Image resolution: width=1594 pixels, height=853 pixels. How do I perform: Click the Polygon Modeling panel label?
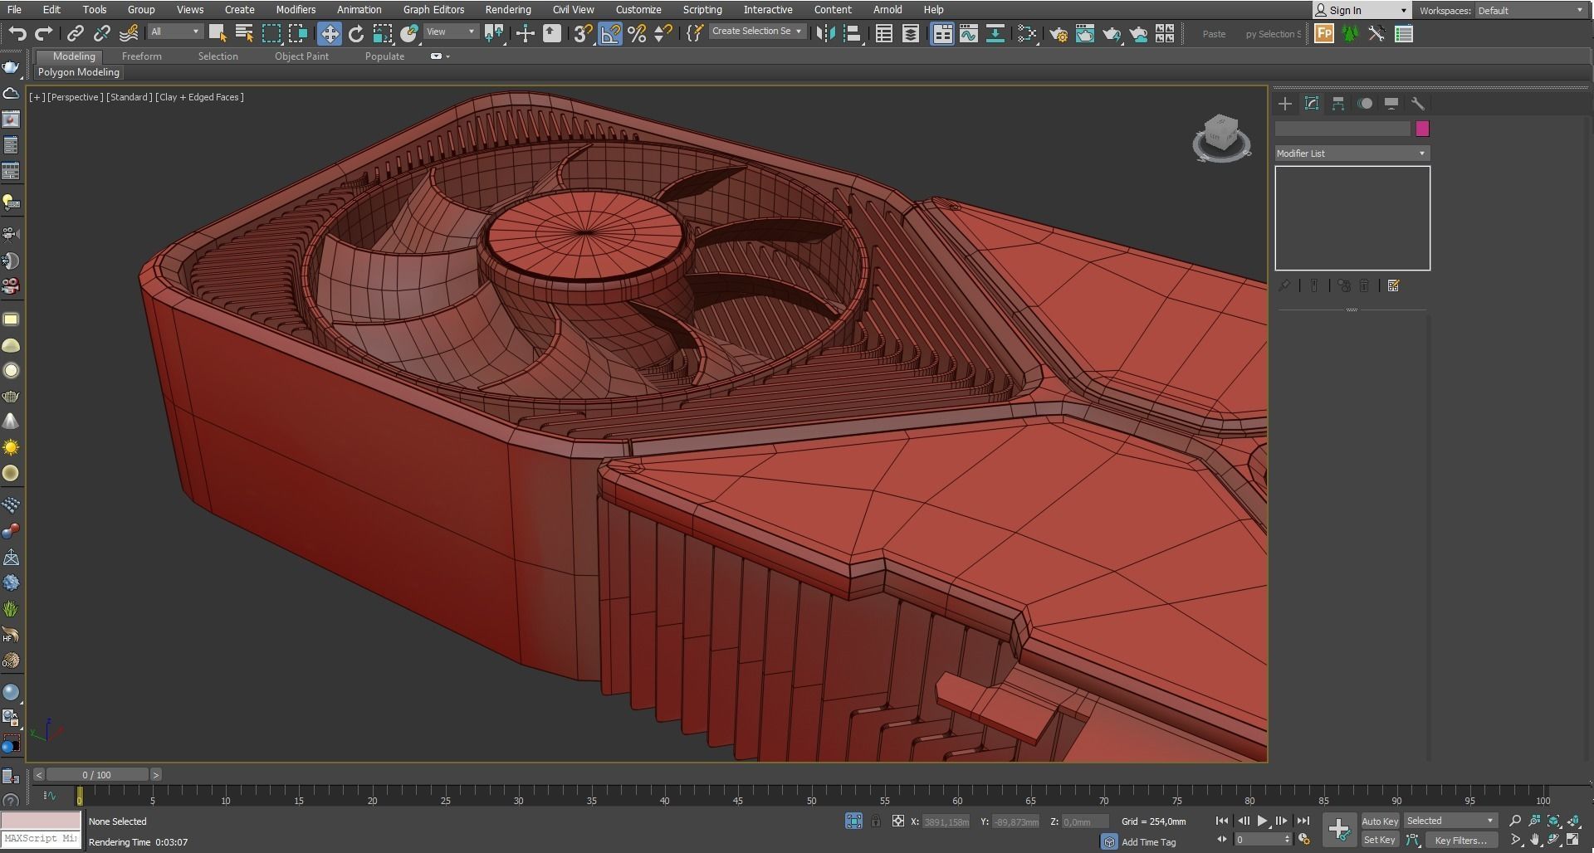(x=79, y=72)
